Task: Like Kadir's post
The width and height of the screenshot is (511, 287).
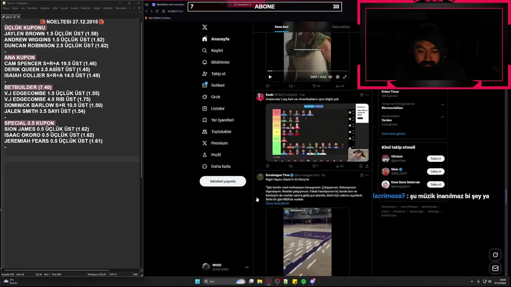Action: click(315, 166)
